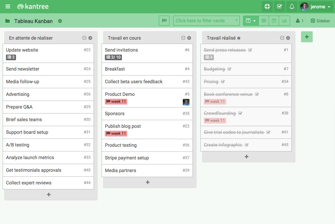This screenshot has width=335, height=224.
Task: Open the Sponsors card
Action: pos(147,113)
